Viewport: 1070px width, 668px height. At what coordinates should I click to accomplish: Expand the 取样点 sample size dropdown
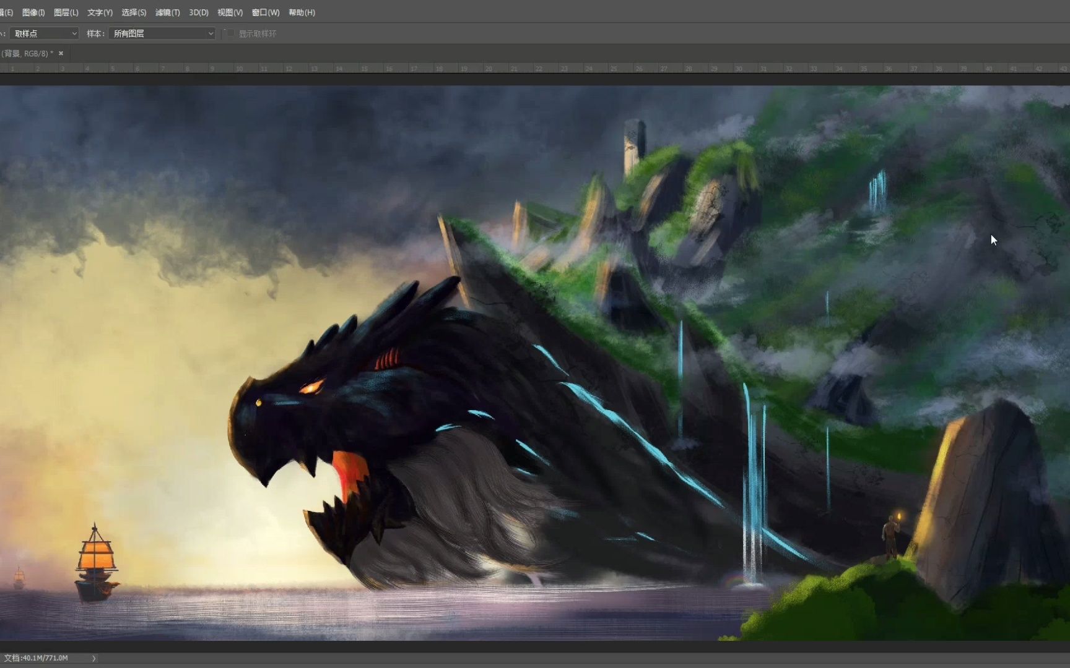[45, 33]
